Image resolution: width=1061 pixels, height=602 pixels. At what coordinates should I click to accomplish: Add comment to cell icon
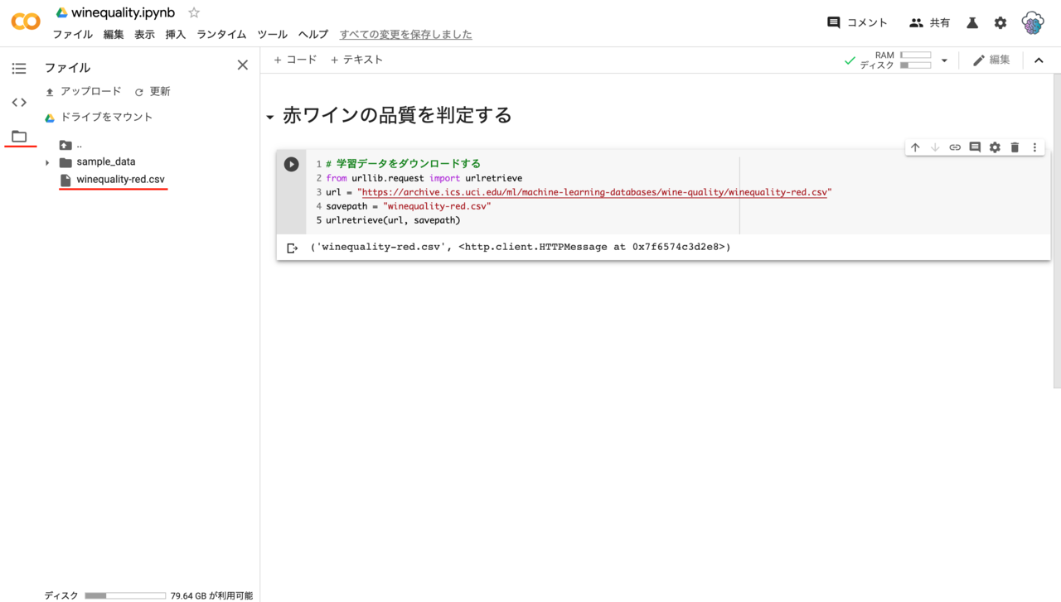pos(975,147)
